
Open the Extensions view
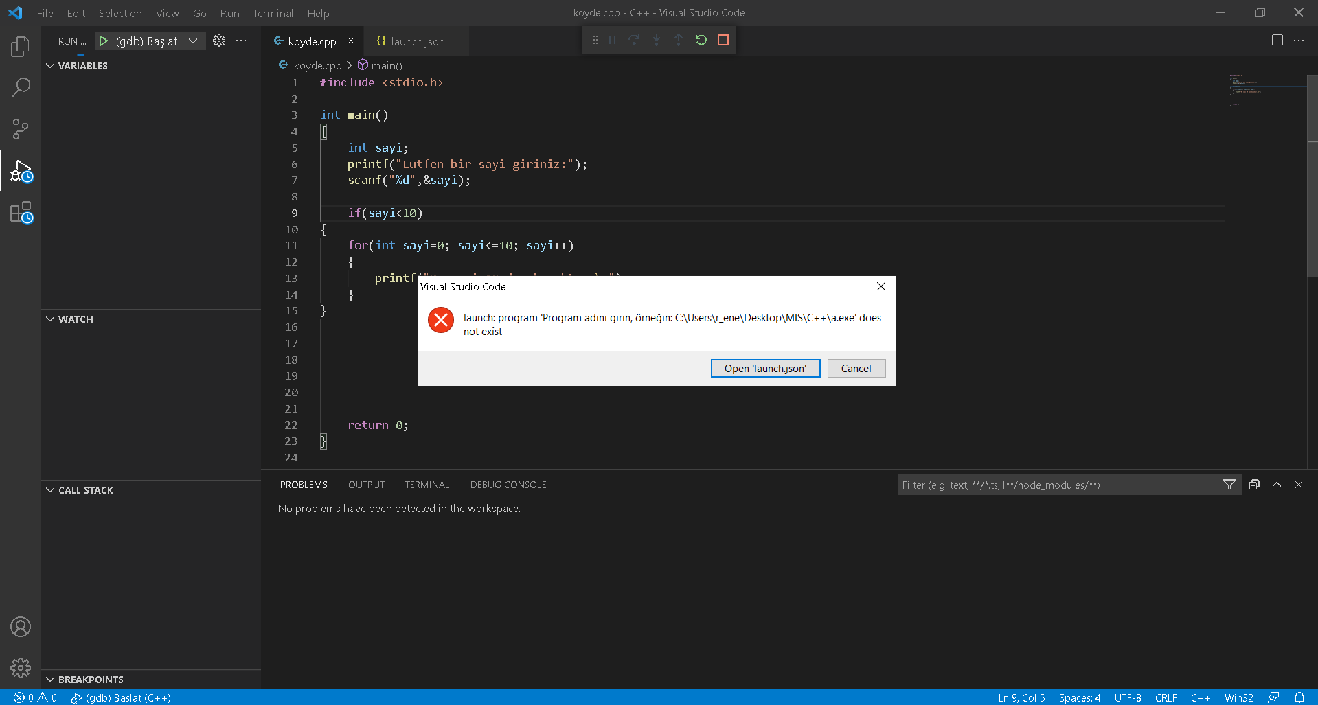click(21, 212)
